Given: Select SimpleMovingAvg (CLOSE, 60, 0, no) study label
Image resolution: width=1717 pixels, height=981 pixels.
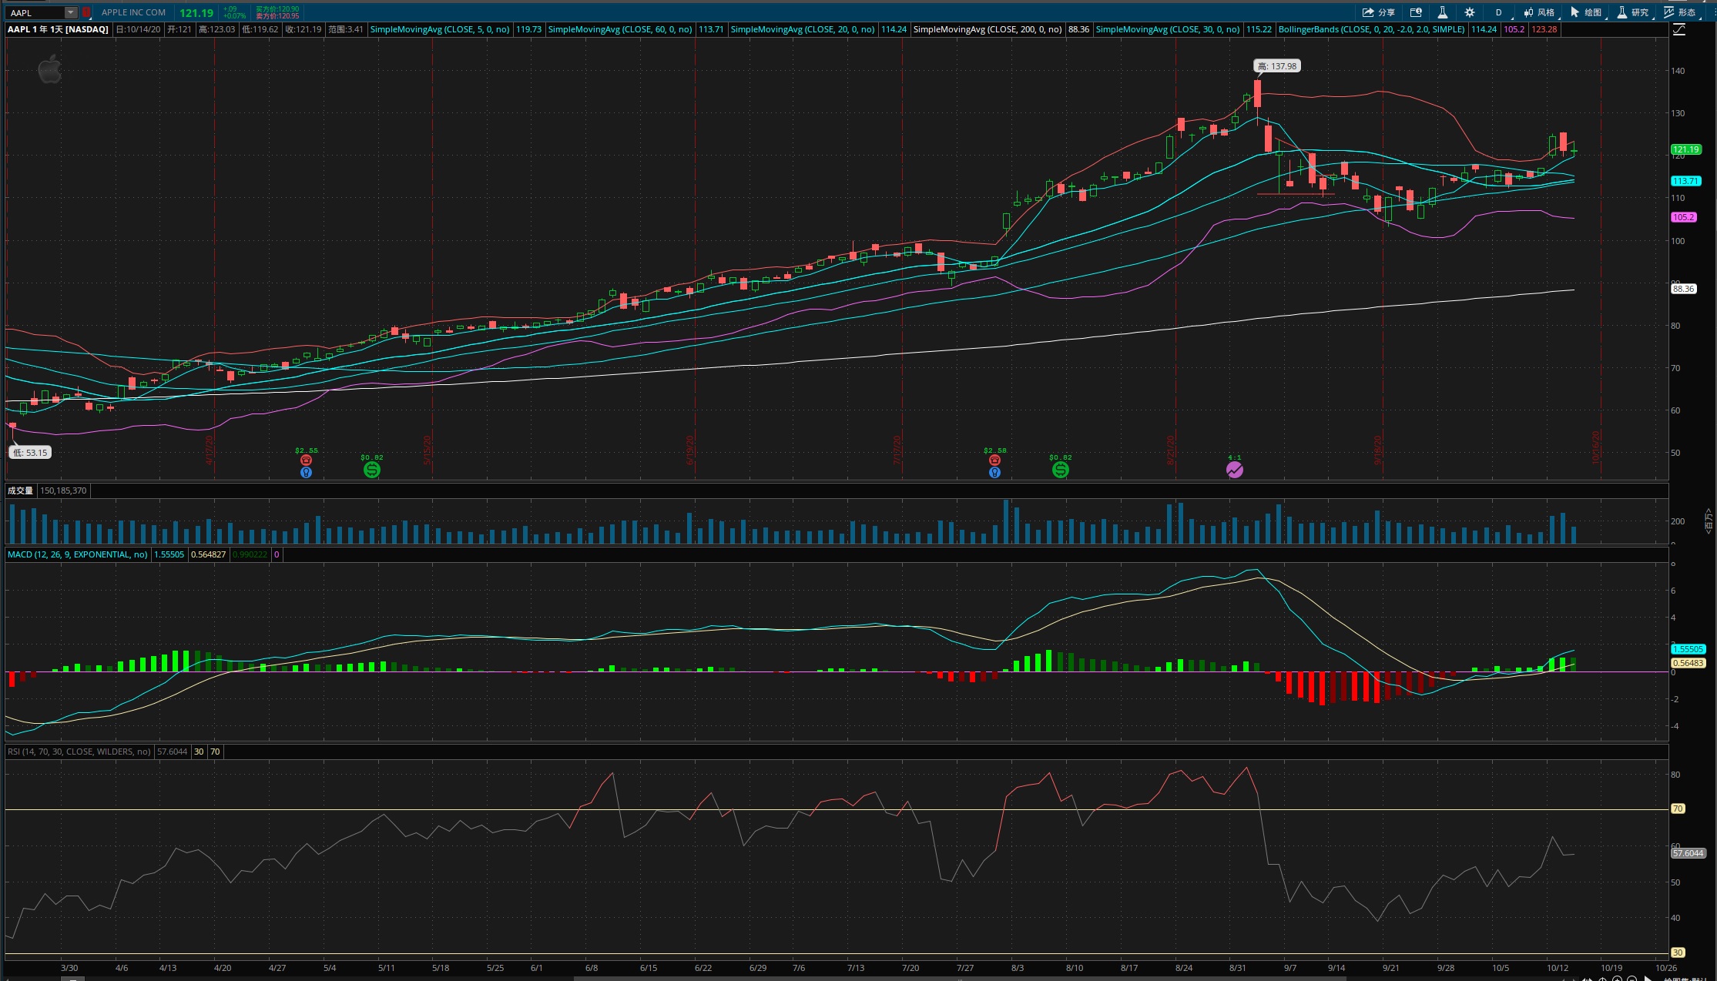Looking at the screenshot, I should (x=620, y=29).
